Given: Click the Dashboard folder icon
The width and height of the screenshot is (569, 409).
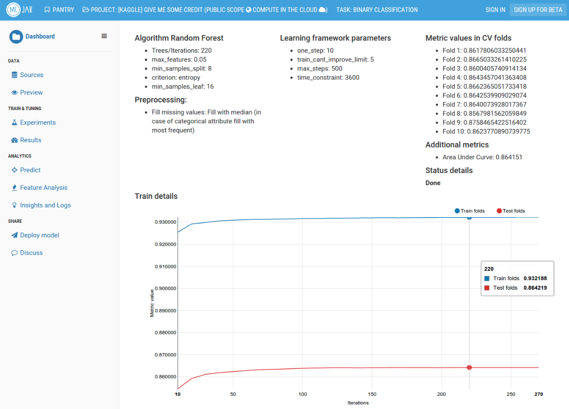Looking at the screenshot, I should click(16, 37).
